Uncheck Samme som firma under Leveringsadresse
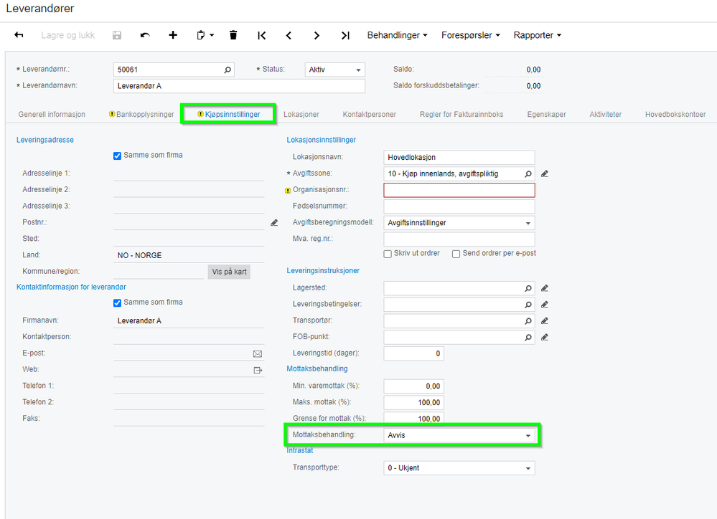Screen dimensions: 717x519 point(117,156)
